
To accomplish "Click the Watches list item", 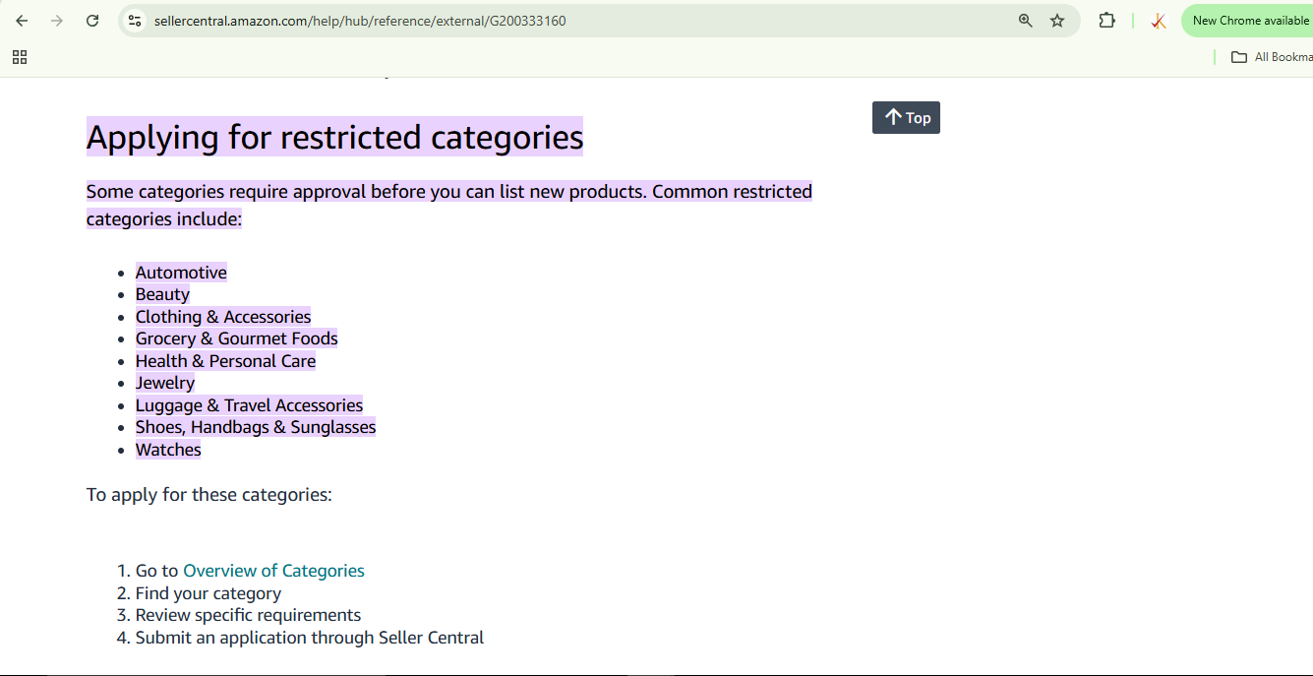I will point(168,450).
